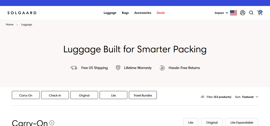Expand the Impact dropdown

tap(221, 13)
